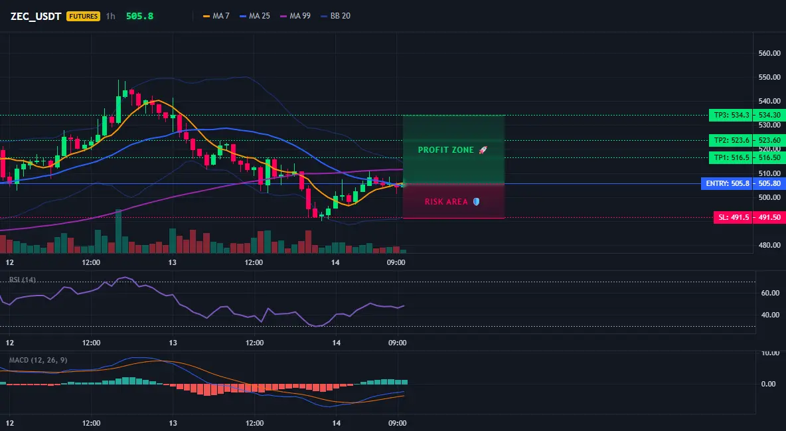The height and width of the screenshot is (431, 786).
Task: Click the 500.00 price axis value
Action: [769, 197]
